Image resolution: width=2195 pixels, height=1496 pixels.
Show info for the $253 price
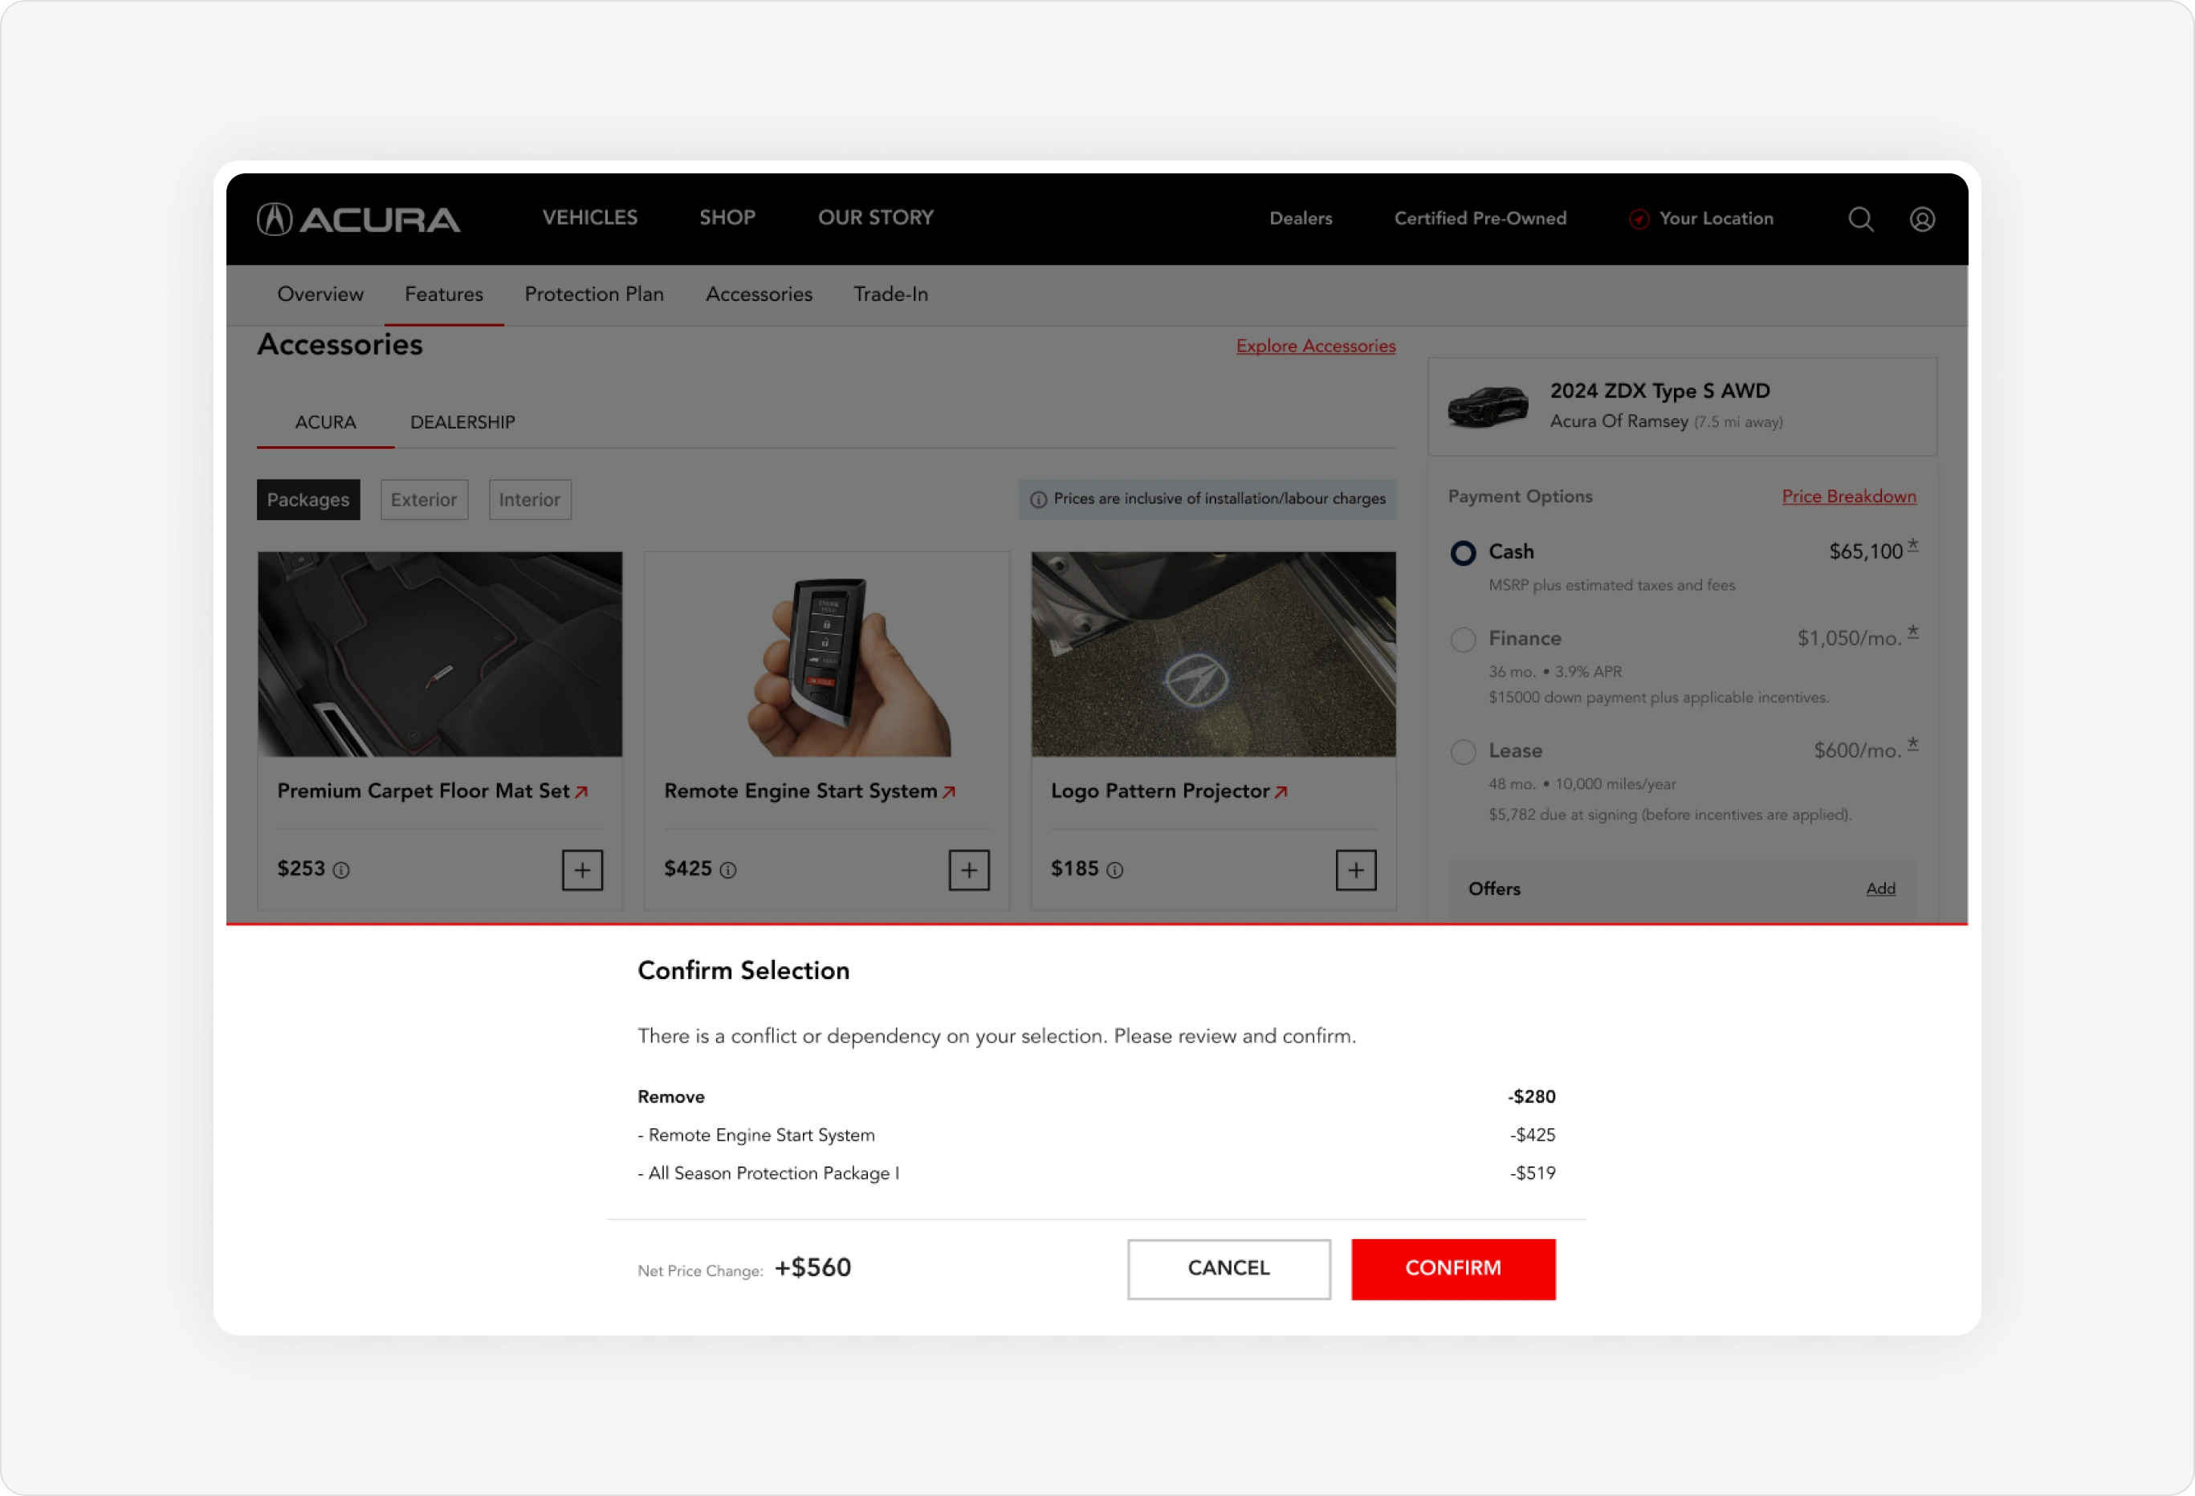tap(342, 871)
